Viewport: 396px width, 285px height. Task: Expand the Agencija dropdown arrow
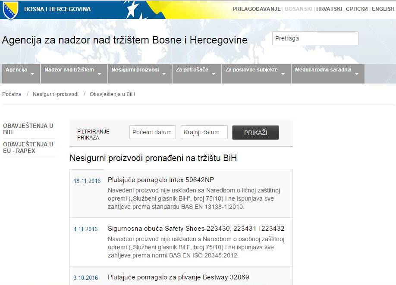pyautogui.click(x=32, y=74)
